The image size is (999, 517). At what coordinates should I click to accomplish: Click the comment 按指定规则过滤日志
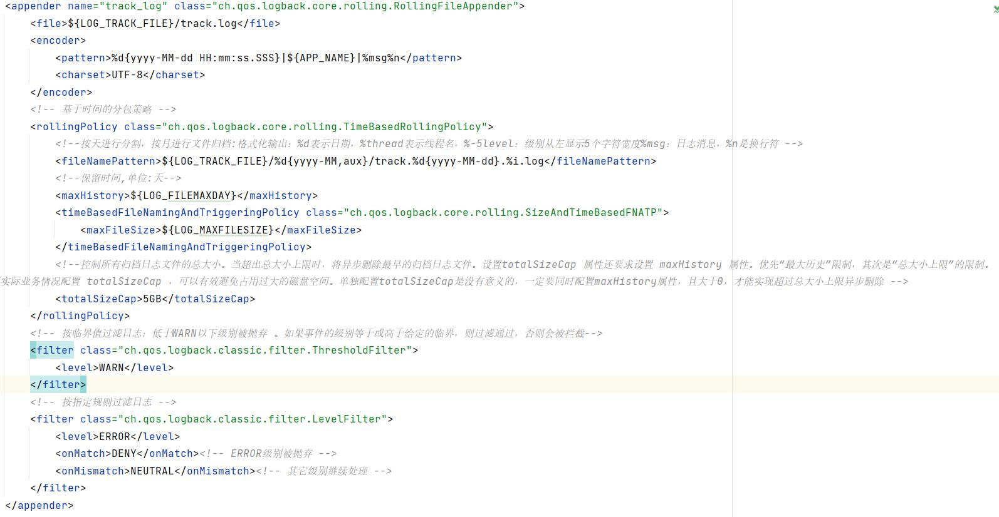(x=103, y=402)
